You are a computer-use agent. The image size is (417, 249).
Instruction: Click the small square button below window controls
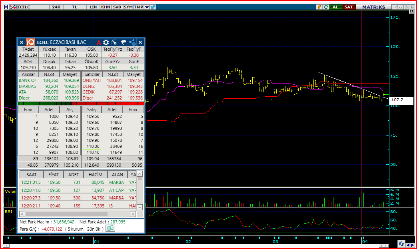click(x=411, y=12)
